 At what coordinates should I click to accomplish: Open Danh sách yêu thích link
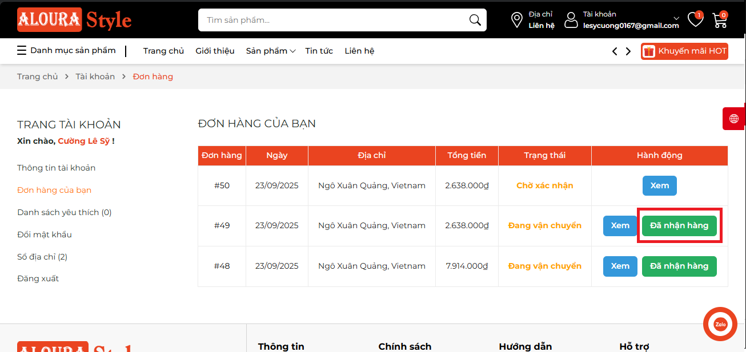[64, 212]
